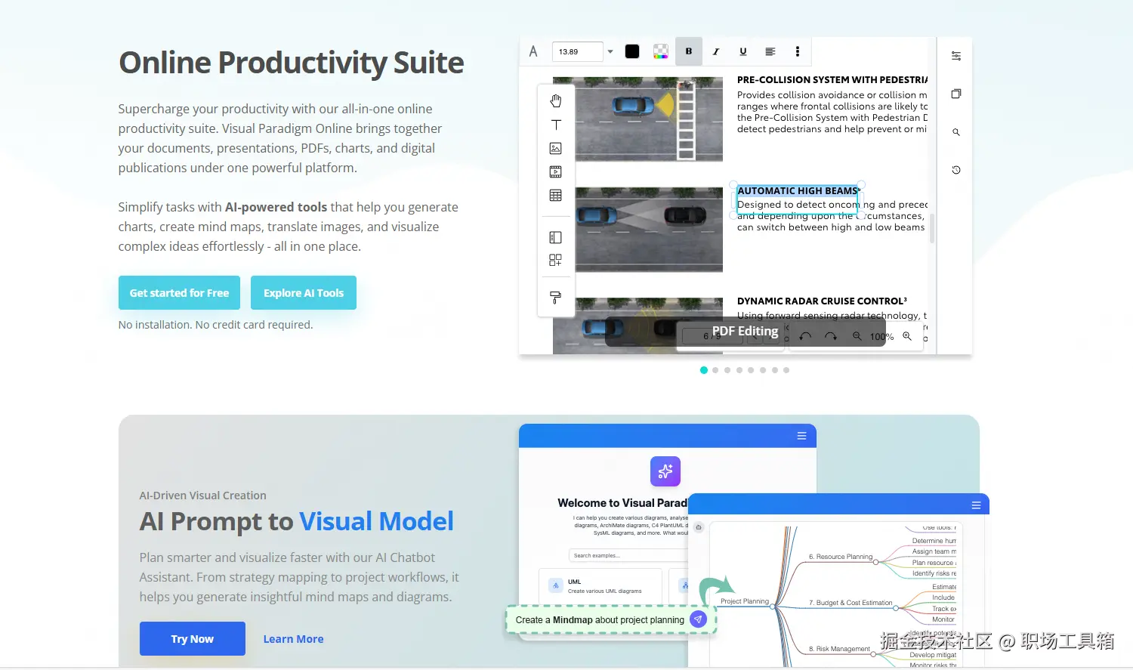Select the eighth carousel dot

[x=786, y=370]
